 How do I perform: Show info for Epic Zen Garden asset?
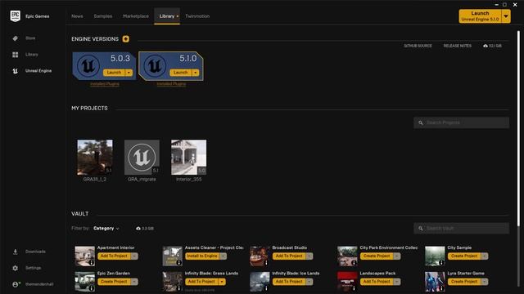tap(91, 288)
